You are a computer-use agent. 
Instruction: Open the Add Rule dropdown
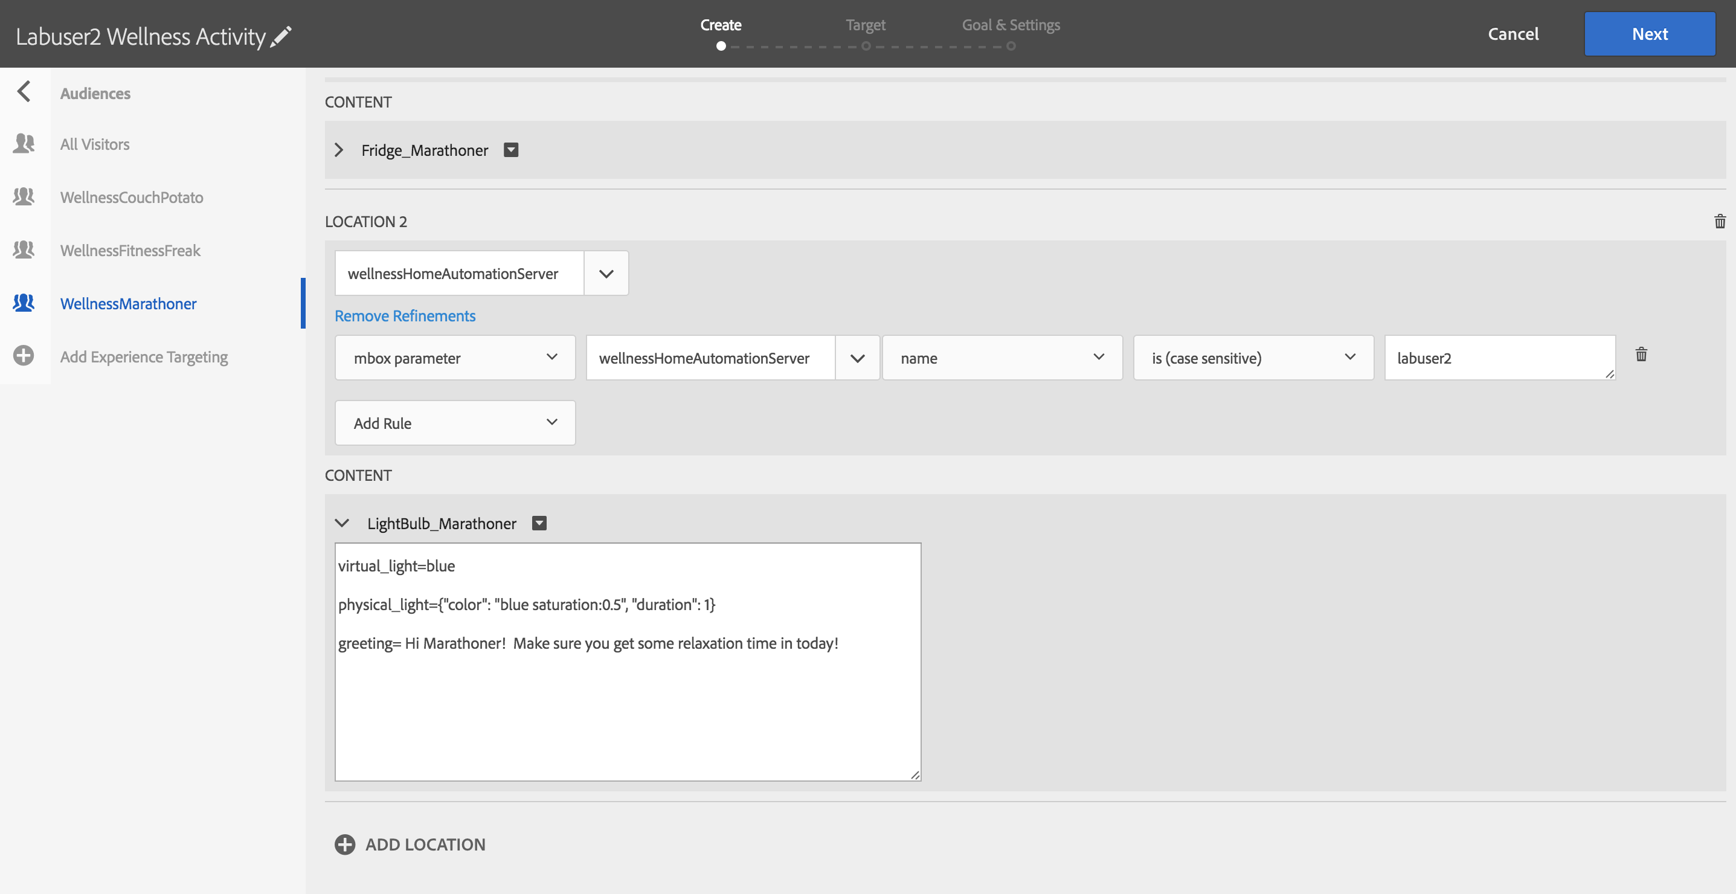point(455,423)
